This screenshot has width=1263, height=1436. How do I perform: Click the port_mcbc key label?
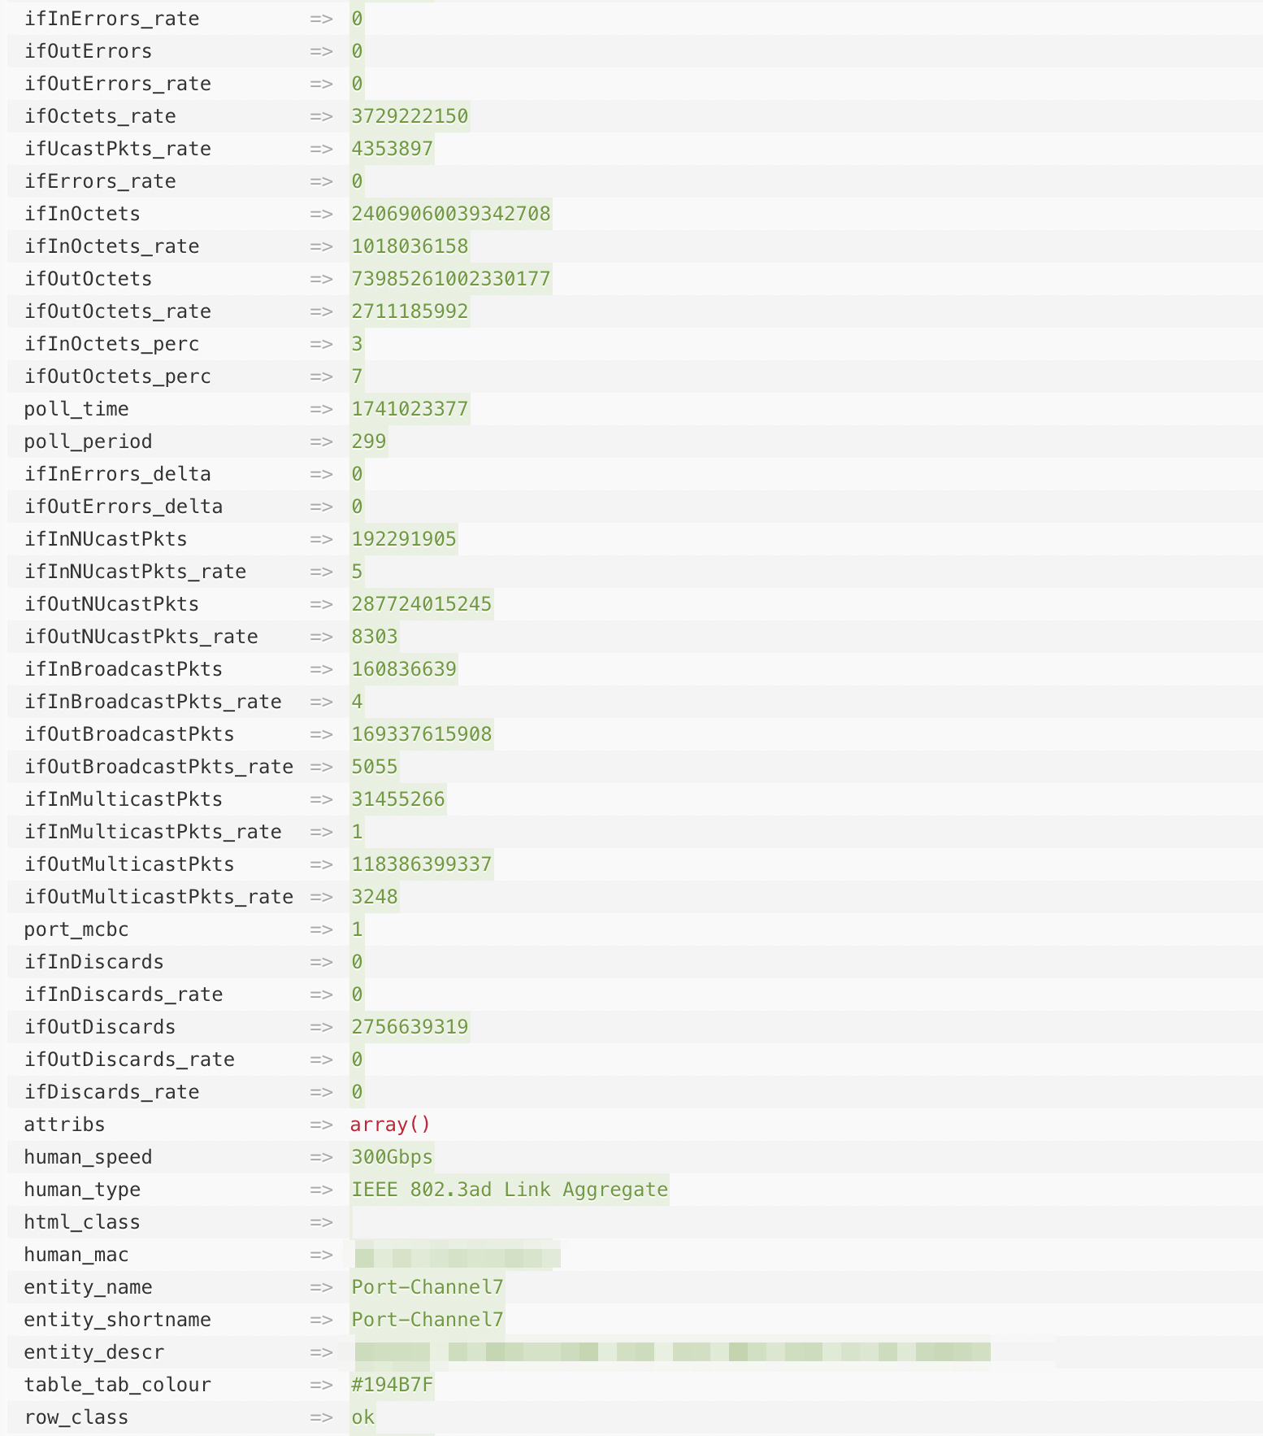[x=76, y=929]
